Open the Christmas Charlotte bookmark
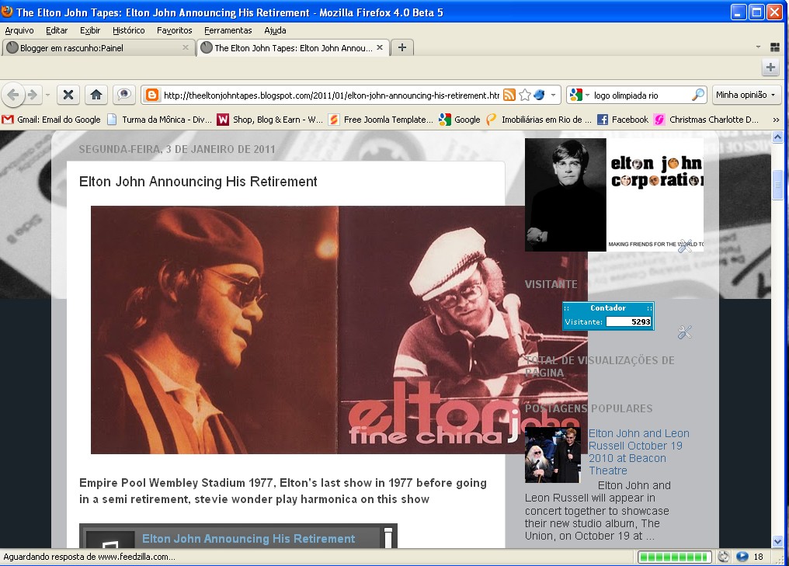Image resolution: width=789 pixels, height=566 pixels. pyautogui.click(x=706, y=120)
